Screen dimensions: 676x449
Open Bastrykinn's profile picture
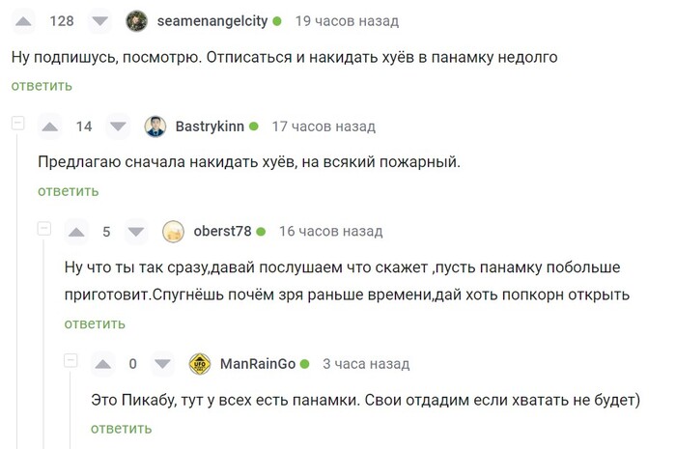(x=156, y=126)
